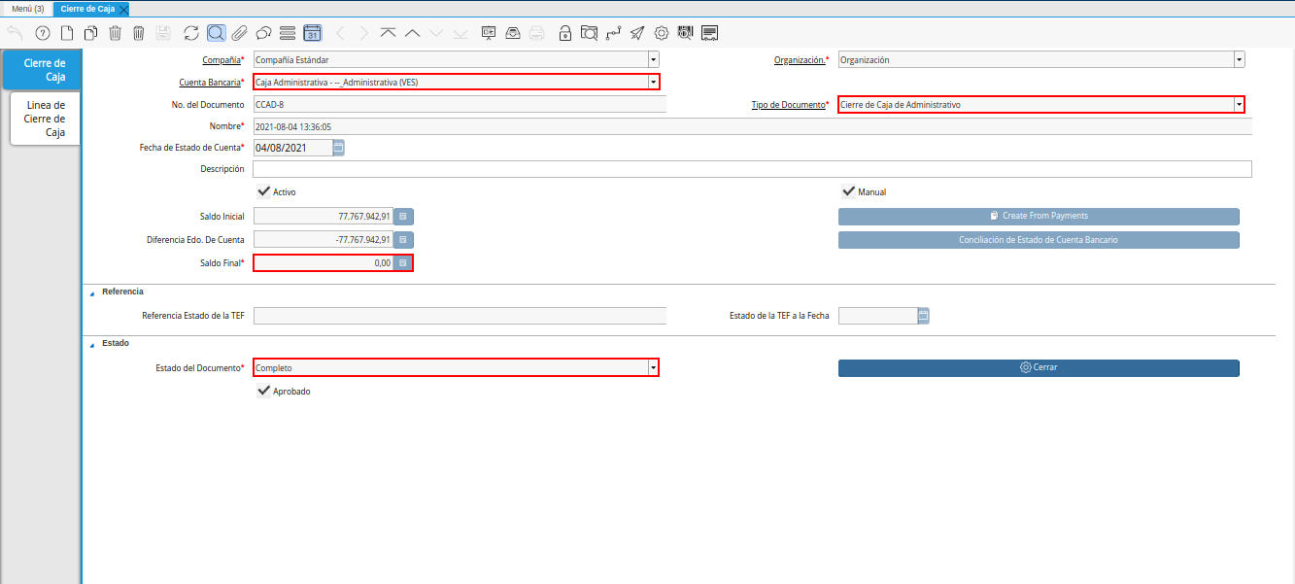Toggle grid view with stacked lines icon
The width and height of the screenshot is (1295, 584).
(x=288, y=33)
